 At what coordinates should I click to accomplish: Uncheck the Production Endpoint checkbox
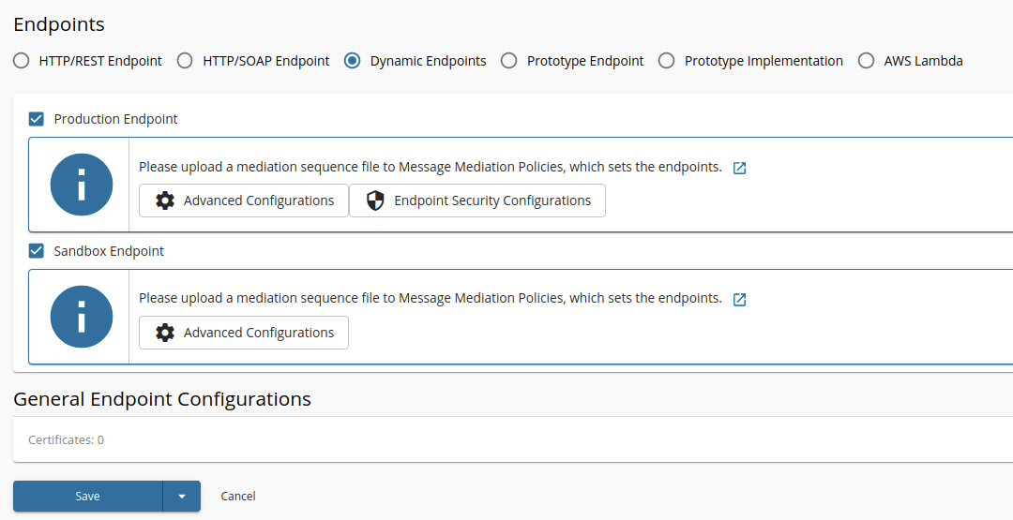click(x=37, y=119)
